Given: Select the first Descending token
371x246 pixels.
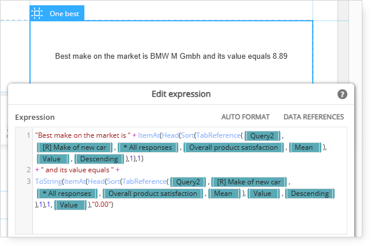Looking at the screenshot, I should pyautogui.click(x=99, y=159).
